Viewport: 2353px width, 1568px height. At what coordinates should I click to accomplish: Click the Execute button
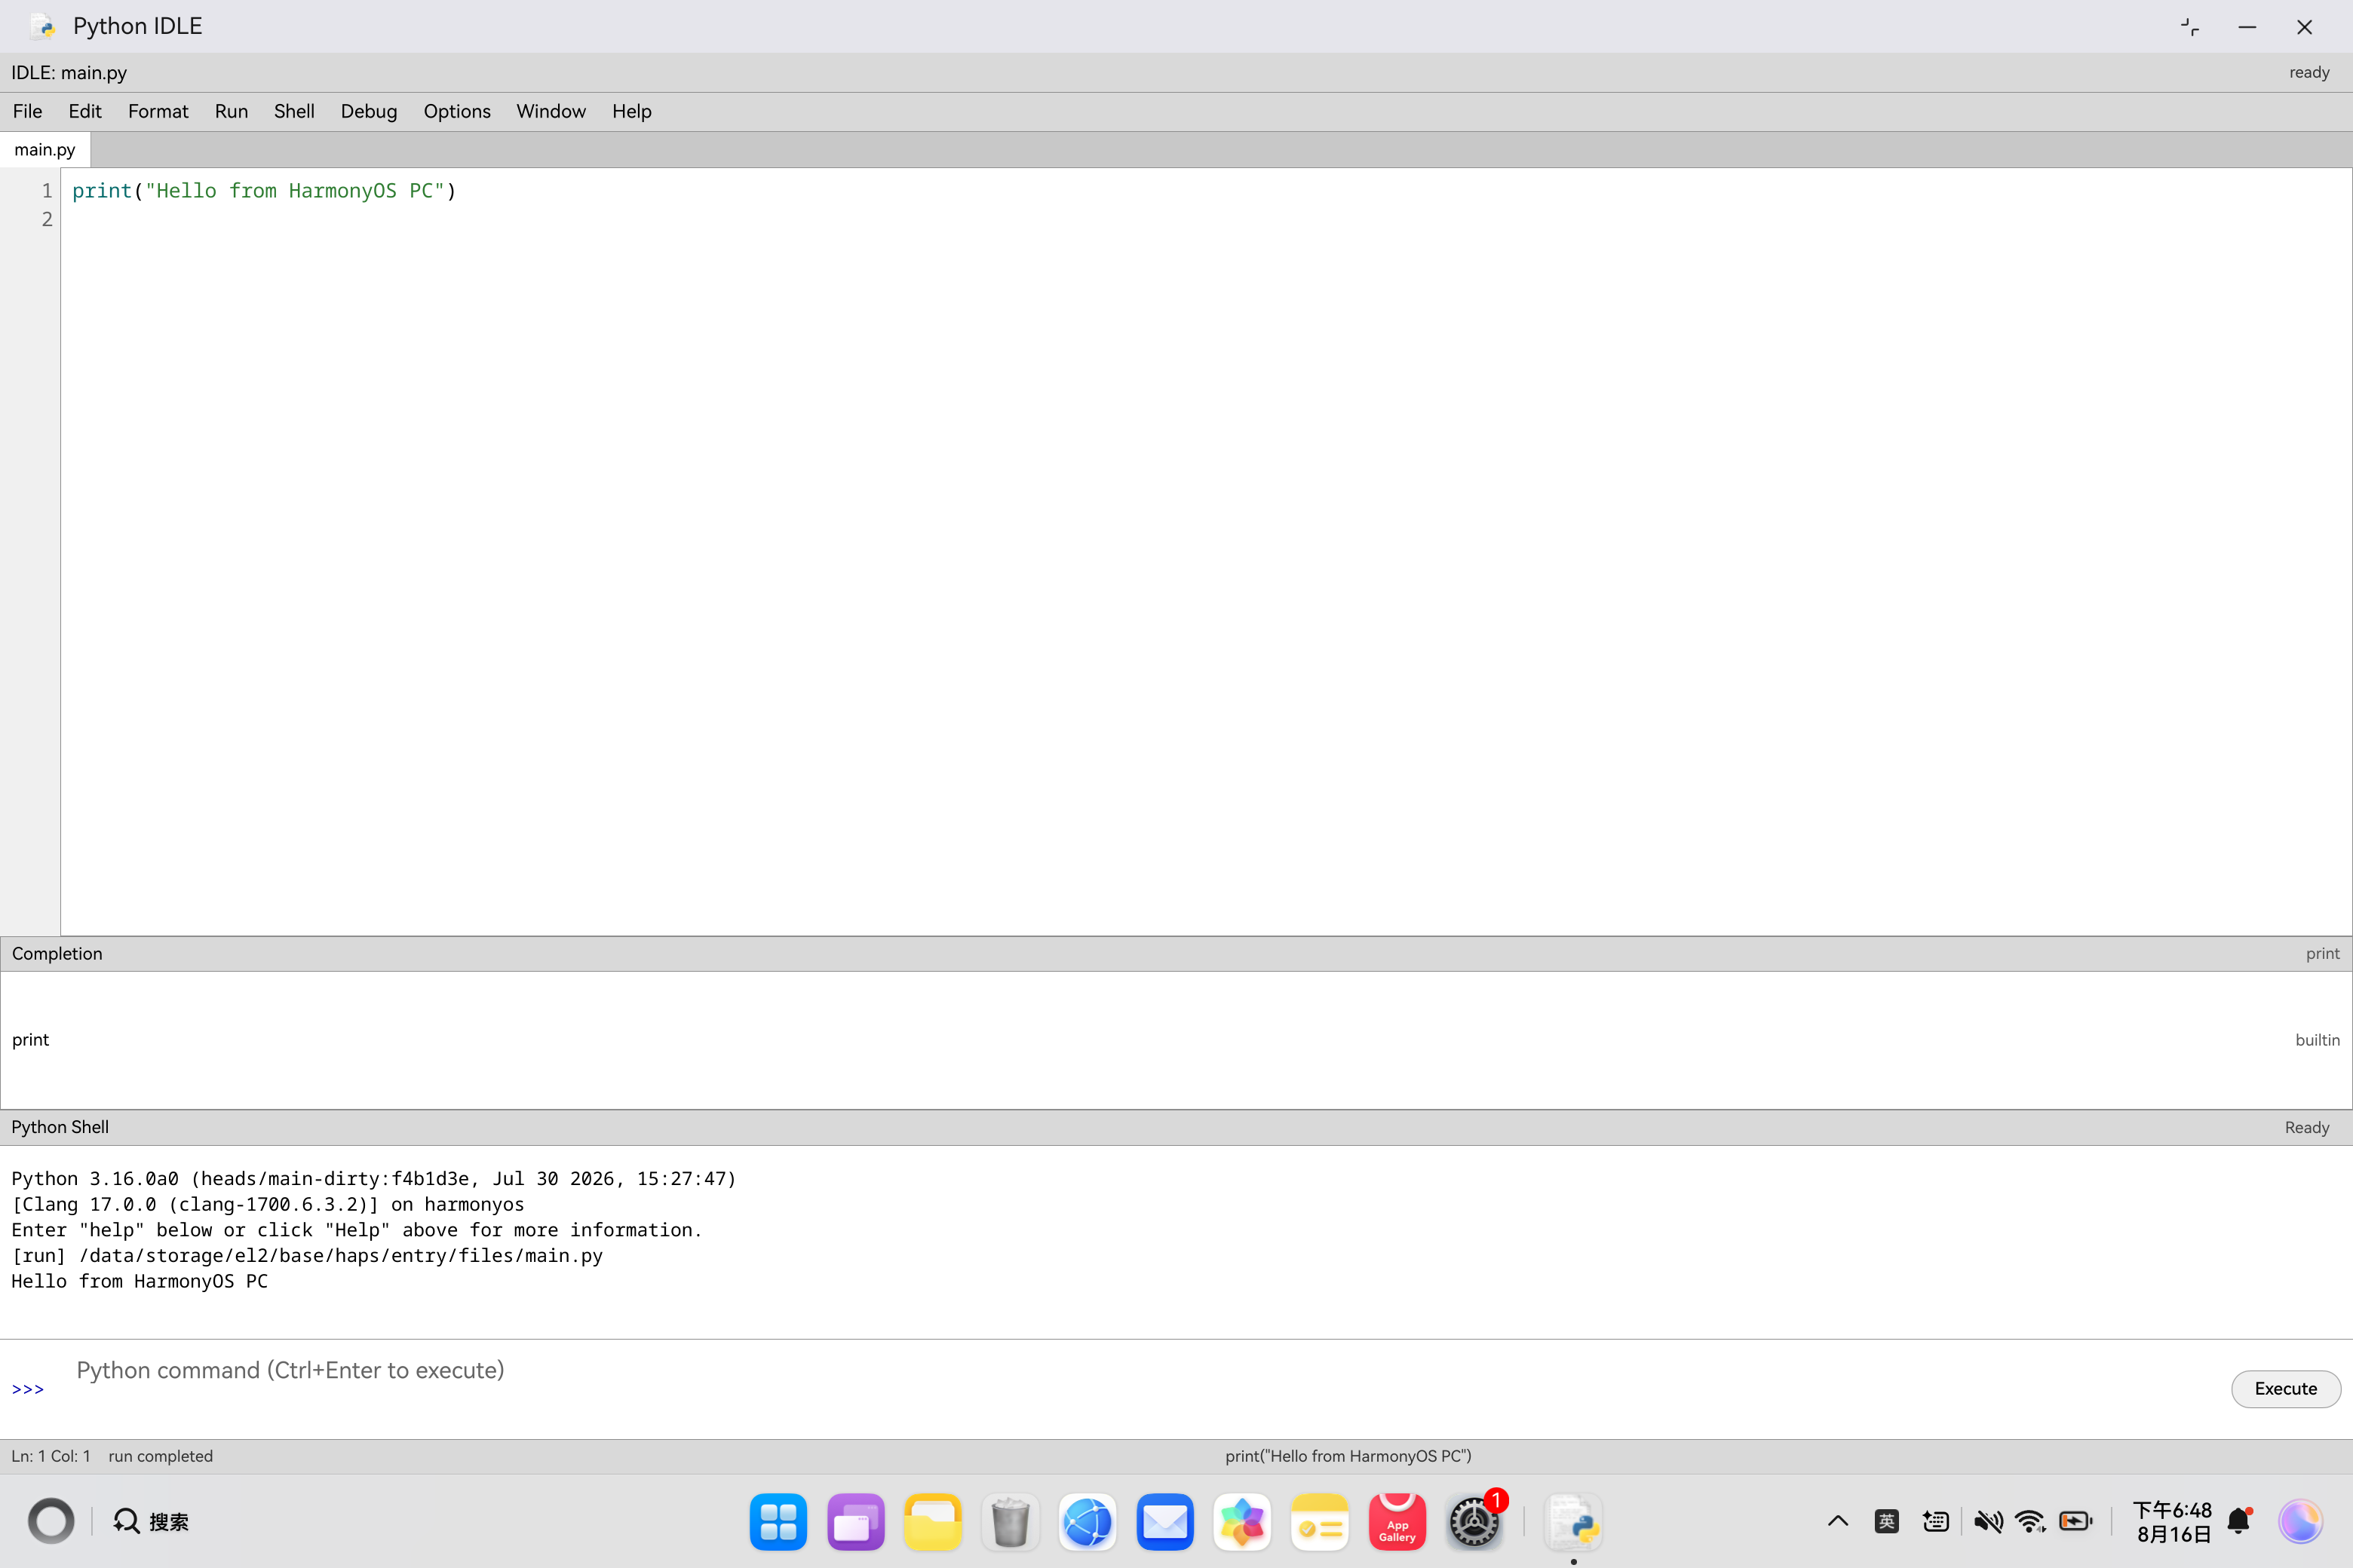tap(2285, 1388)
